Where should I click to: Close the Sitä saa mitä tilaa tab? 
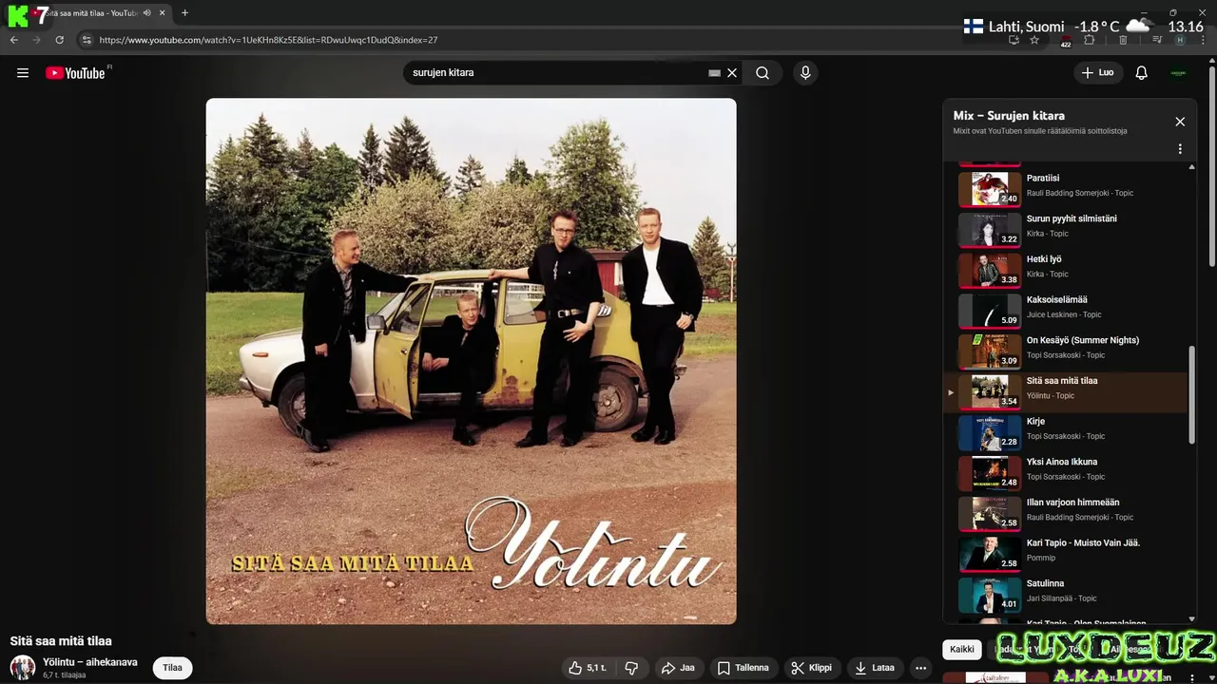[x=163, y=13]
